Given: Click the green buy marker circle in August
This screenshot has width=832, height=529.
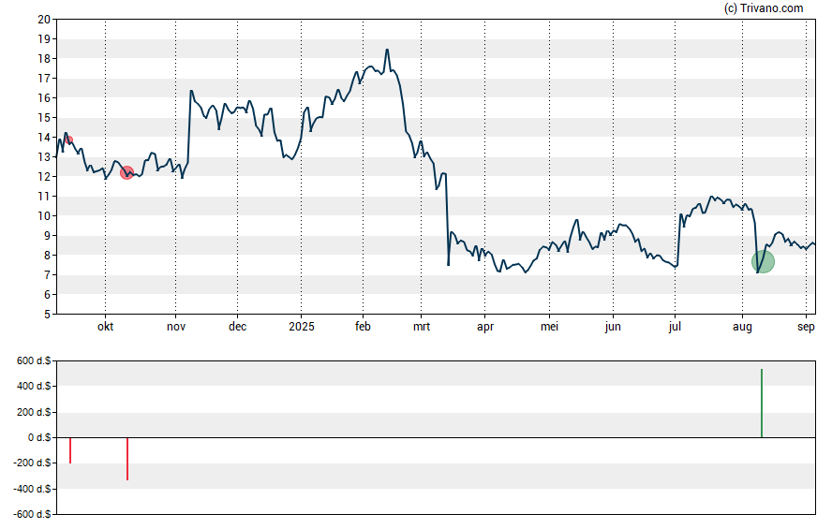Looking at the screenshot, I should [x=763, y=262].
